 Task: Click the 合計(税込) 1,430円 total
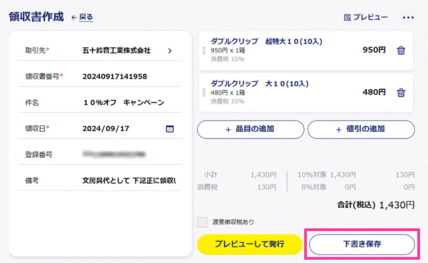pos(376,205)
